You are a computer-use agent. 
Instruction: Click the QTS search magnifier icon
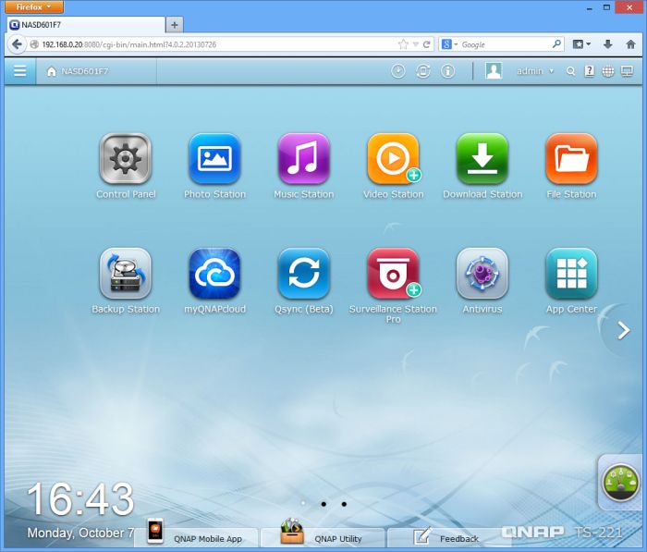(570, 71)
